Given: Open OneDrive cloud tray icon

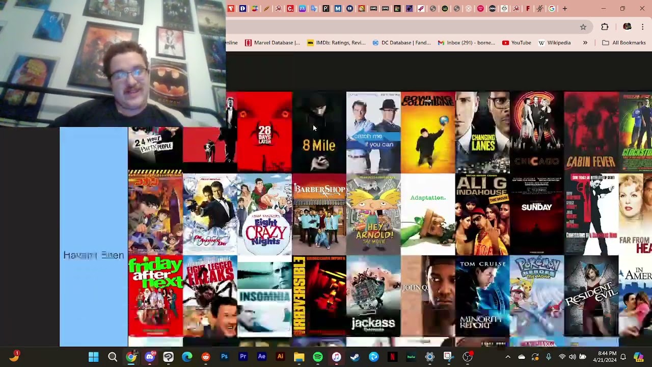Looking at the screenshot, I should coord(521,357).
